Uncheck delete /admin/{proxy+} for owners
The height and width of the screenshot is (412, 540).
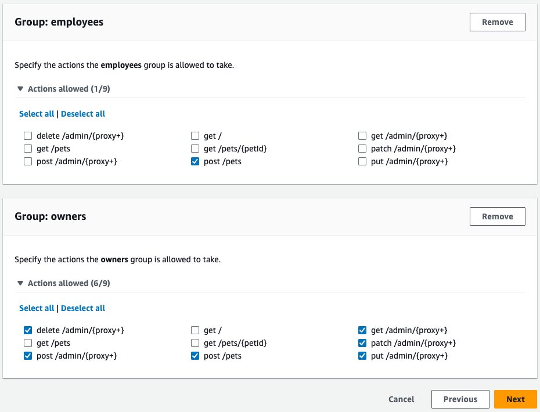[x=27, y=330]
